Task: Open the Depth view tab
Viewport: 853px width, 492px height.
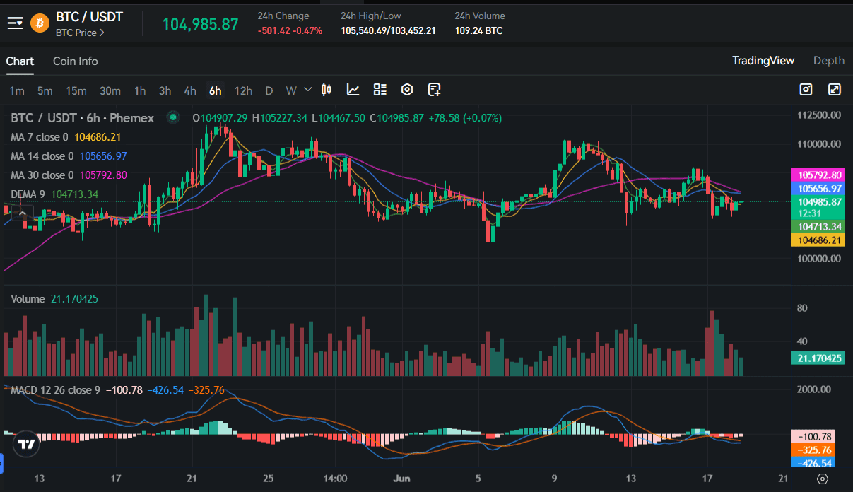Action: click(x=828, y=61)
